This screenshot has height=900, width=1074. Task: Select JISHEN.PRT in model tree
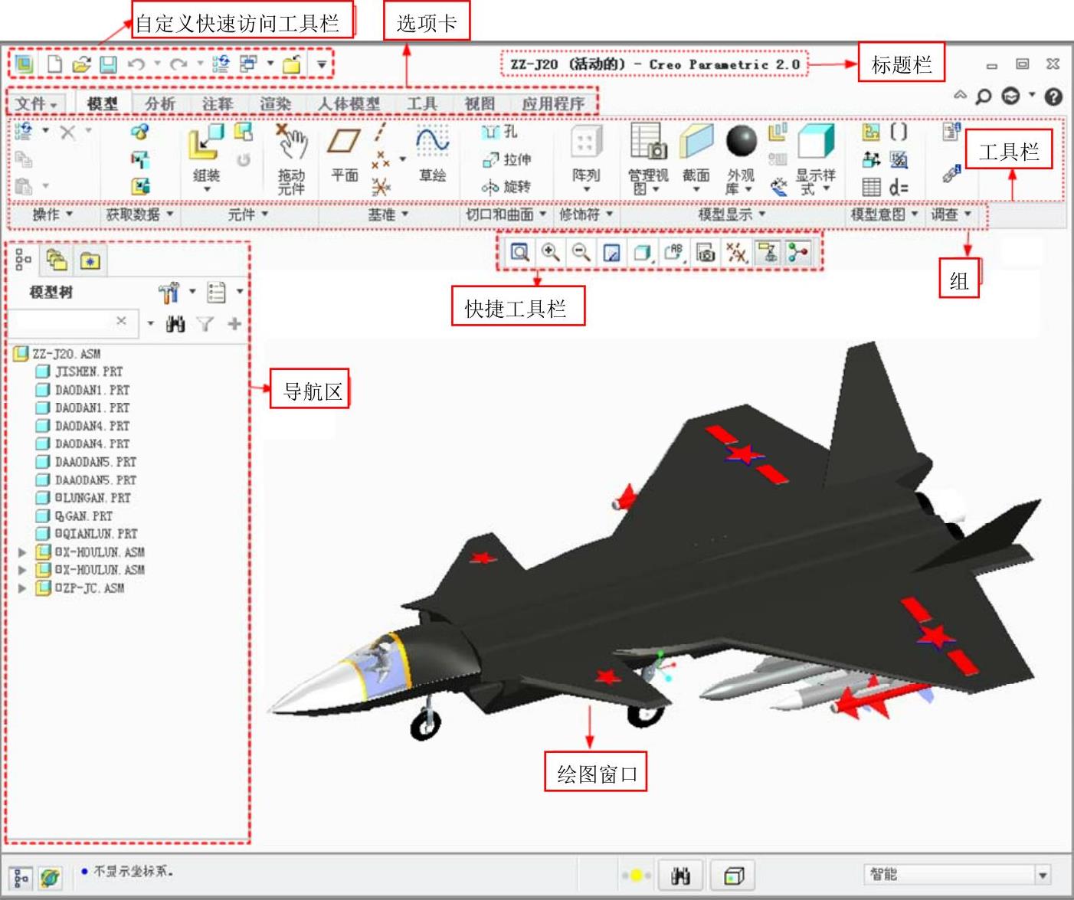point(80,371)
